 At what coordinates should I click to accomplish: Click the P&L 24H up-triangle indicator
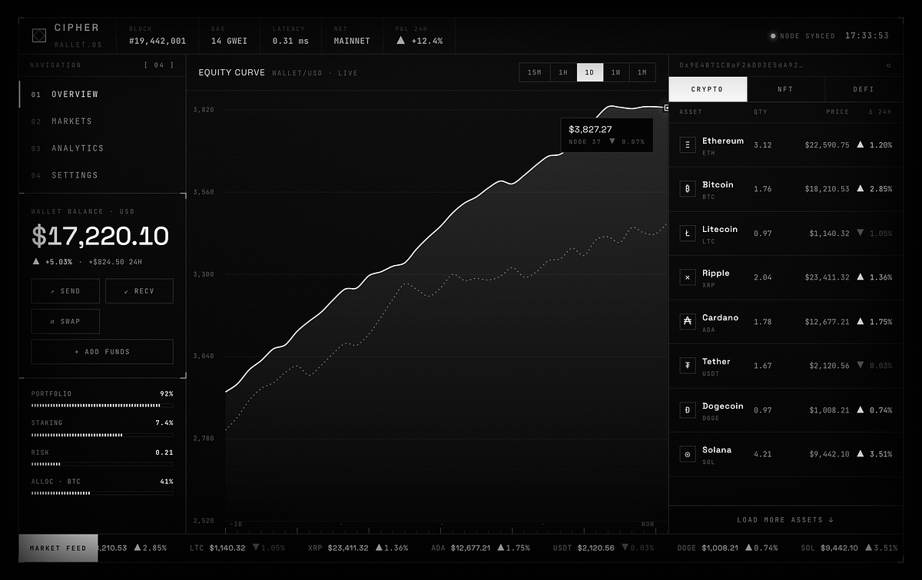coord(400,41)
